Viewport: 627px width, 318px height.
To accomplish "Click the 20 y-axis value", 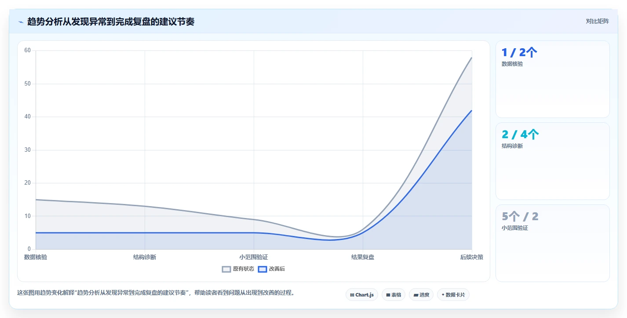I will pyautogui.click(x=28, y=183).
